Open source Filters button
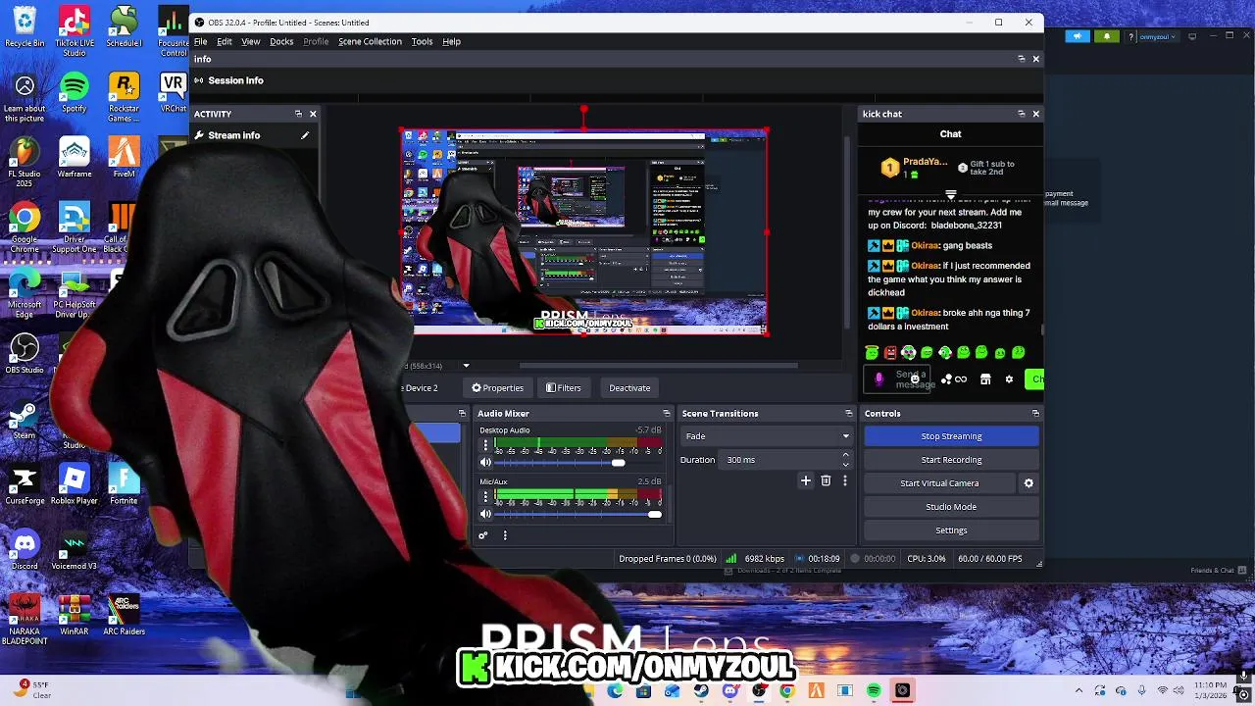 pyautogui.click(x=564, y=388)
